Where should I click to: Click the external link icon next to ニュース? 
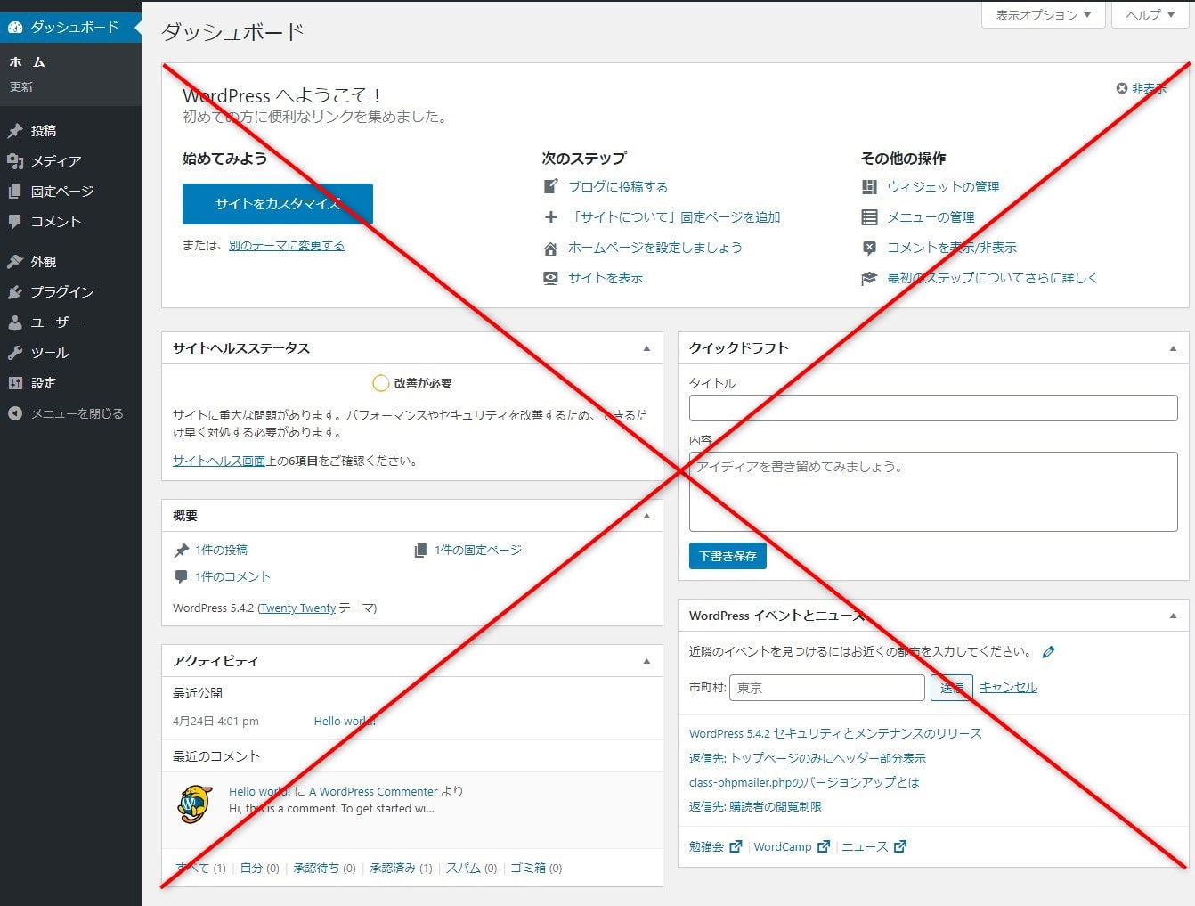coord(900,846)
